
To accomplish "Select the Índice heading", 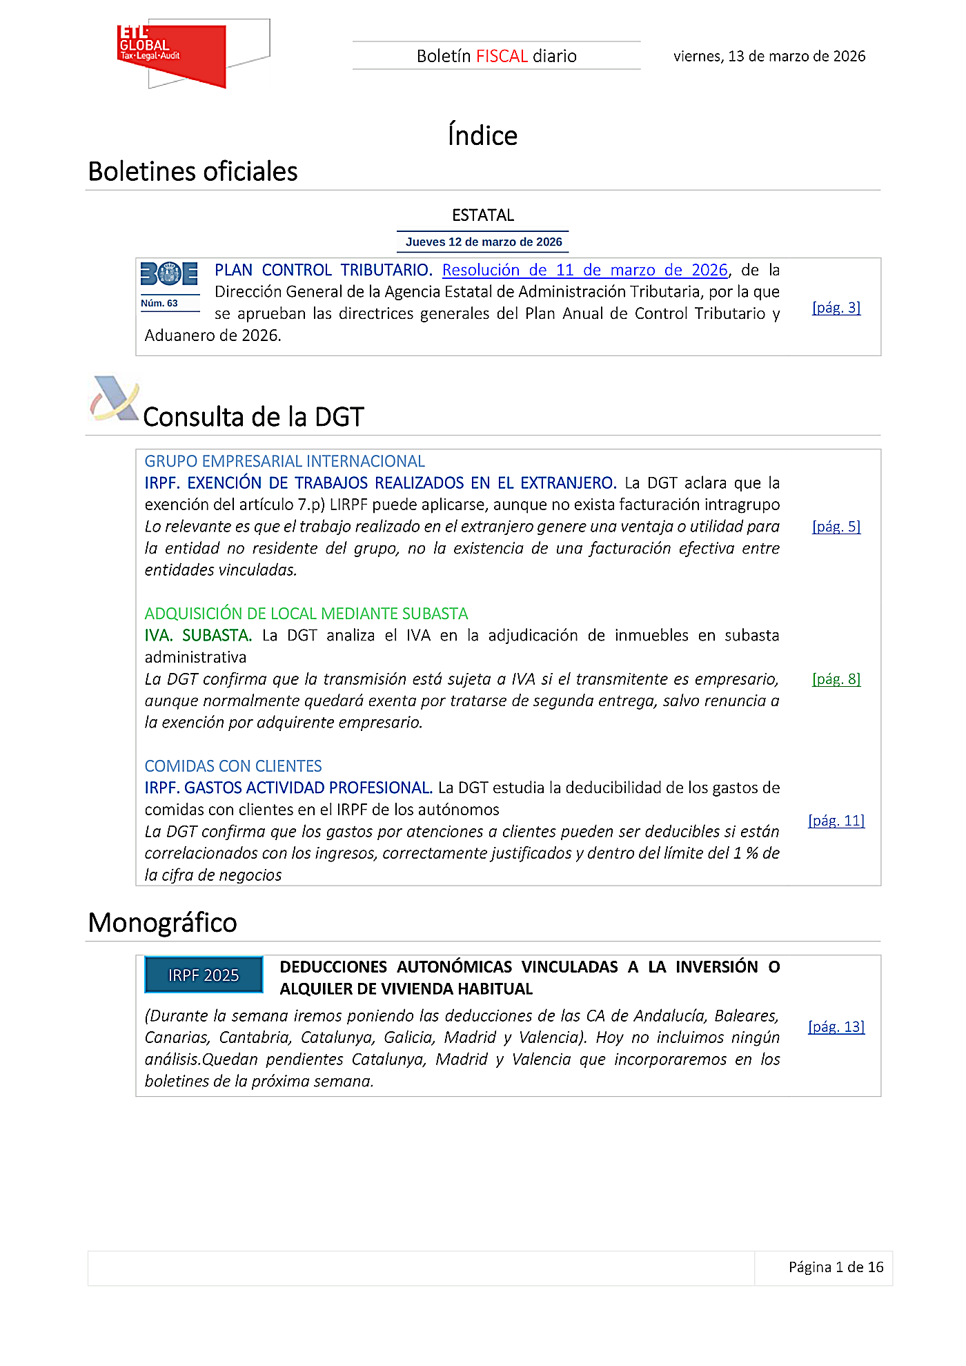I will pos(482,135).
